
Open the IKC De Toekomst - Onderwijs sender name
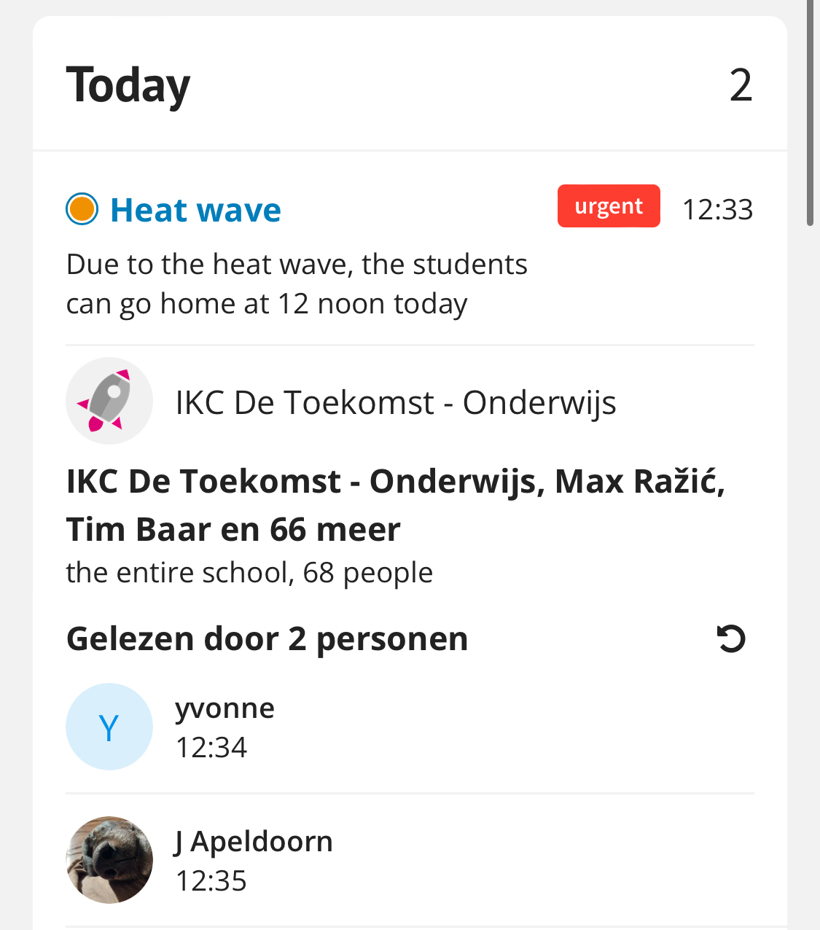click(396, 402)
